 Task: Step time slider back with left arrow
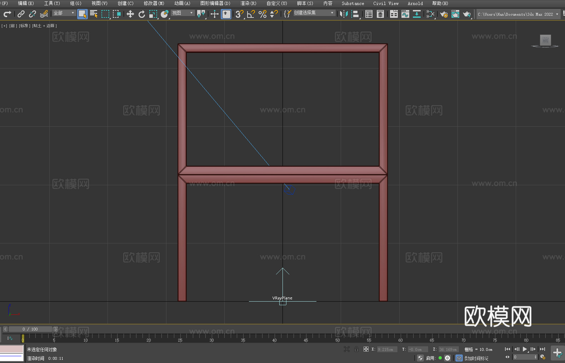(5, 329)
